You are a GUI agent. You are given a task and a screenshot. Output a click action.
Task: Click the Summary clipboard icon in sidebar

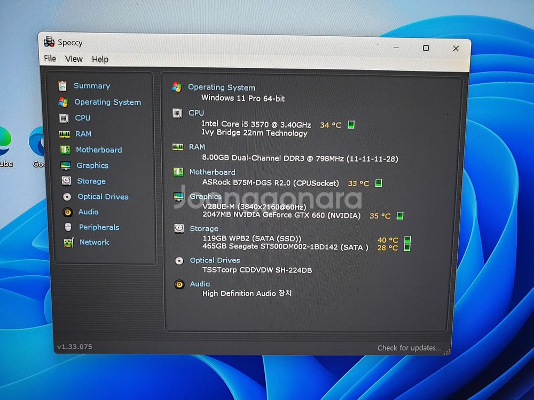pyautogui.click(x=62, y=86)
